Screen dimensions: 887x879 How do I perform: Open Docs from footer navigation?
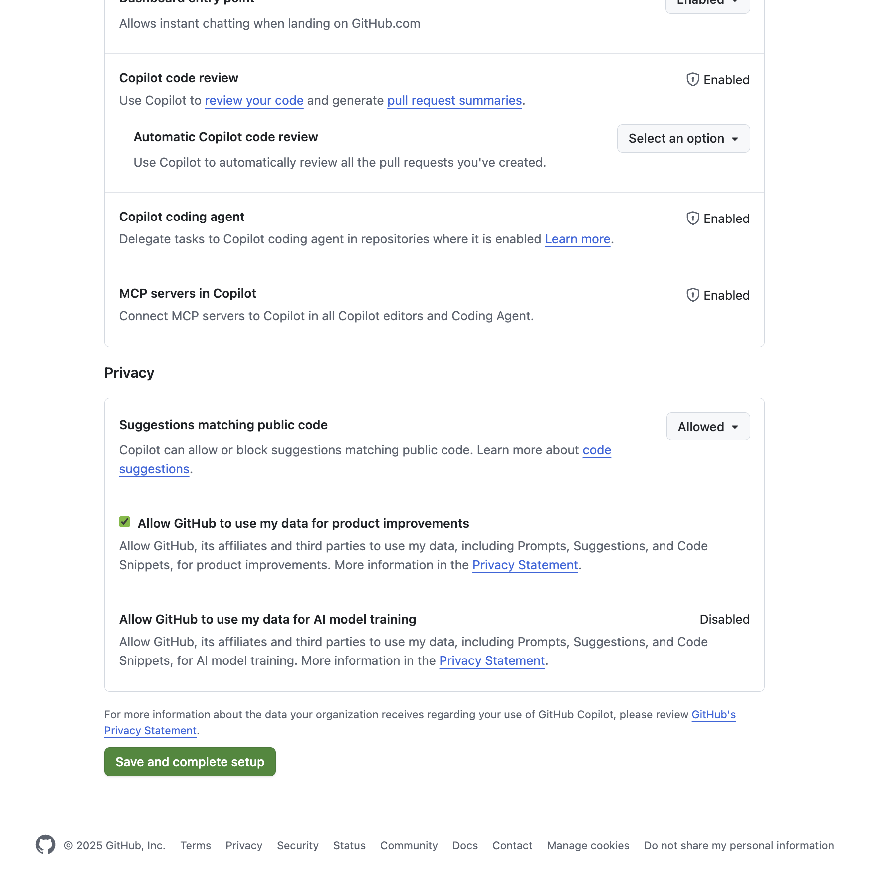tap(465, 846)
